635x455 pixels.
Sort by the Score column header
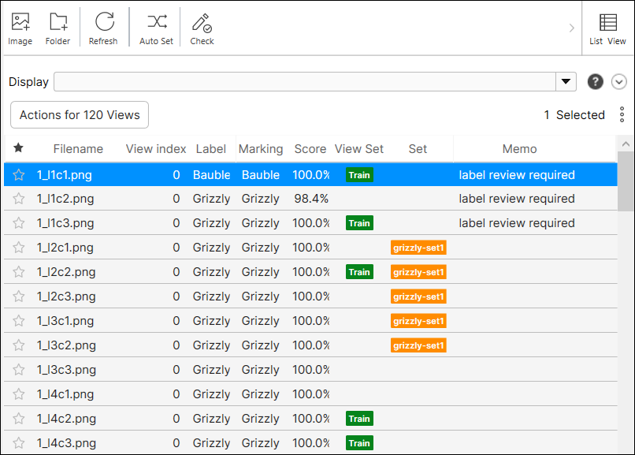(310, 148)
